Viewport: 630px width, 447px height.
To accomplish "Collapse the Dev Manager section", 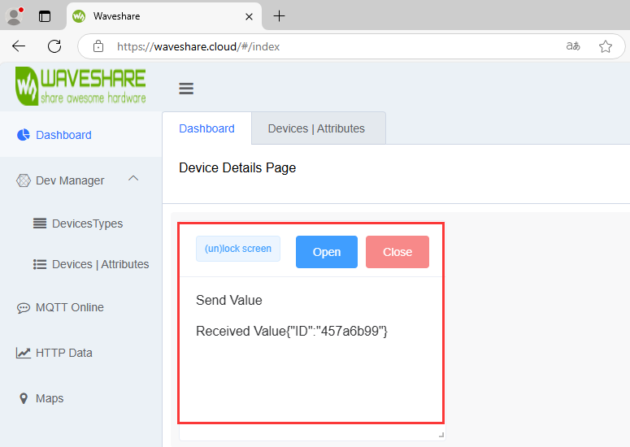I will 134,180.
